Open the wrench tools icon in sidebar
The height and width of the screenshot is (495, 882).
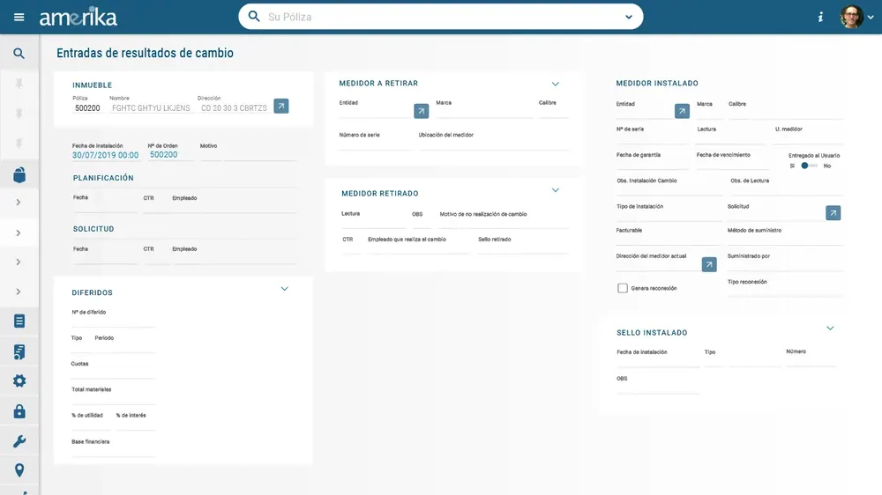19,441
